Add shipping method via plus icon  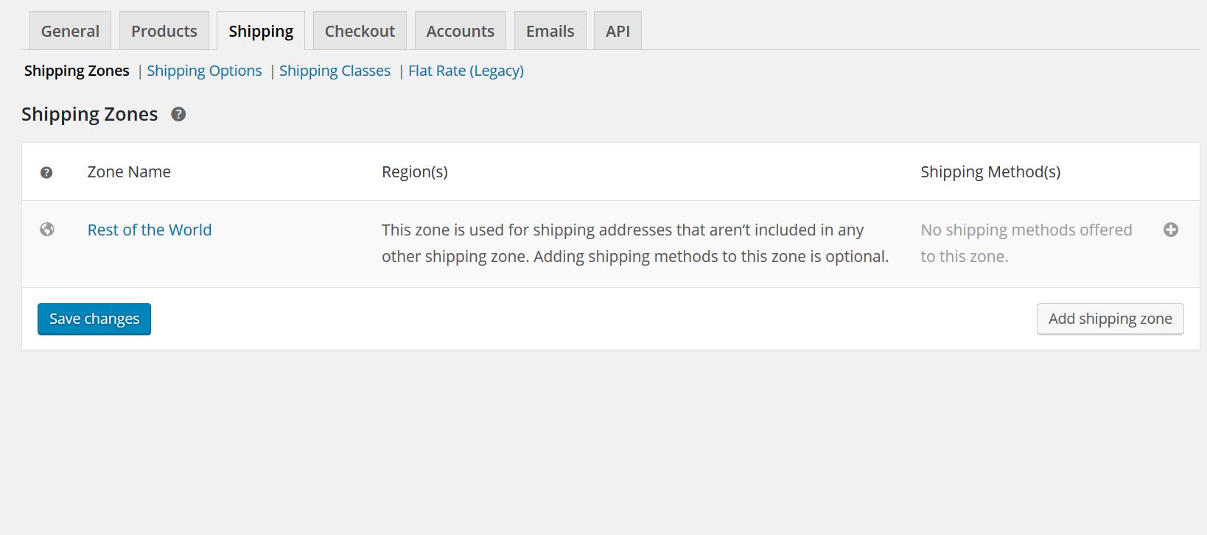[1171, 230]
